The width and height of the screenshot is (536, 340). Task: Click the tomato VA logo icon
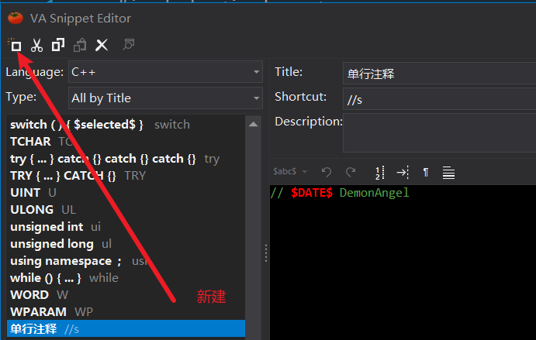pos(16,18)
